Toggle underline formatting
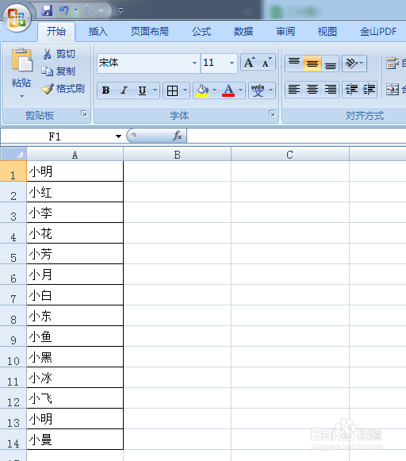The height and width of the screenshot is (461, 406). [142, 90]
